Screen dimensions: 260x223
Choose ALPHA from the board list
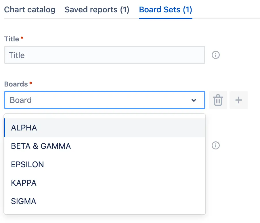(105, 128)
